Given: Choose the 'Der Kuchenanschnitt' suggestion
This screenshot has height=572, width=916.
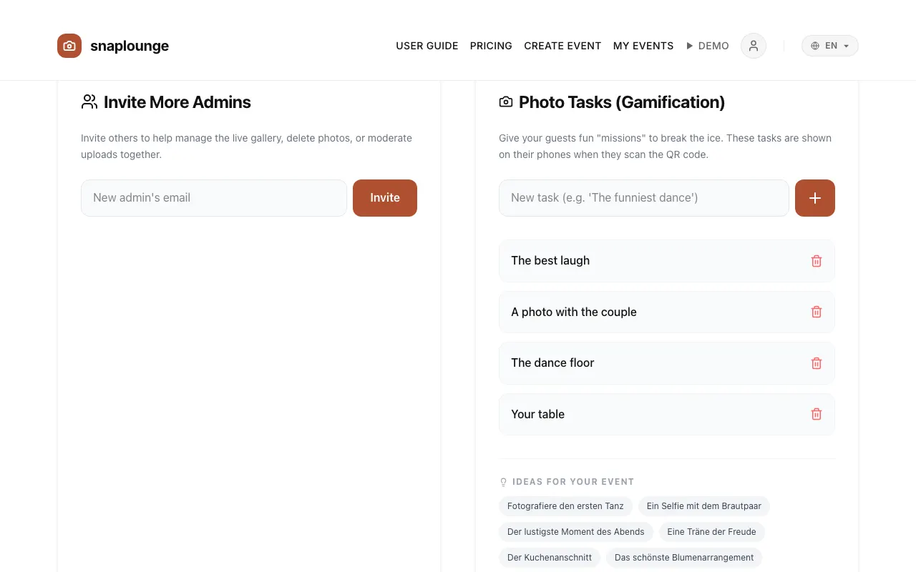Looking at the screenshot, I should pos(550,558).
